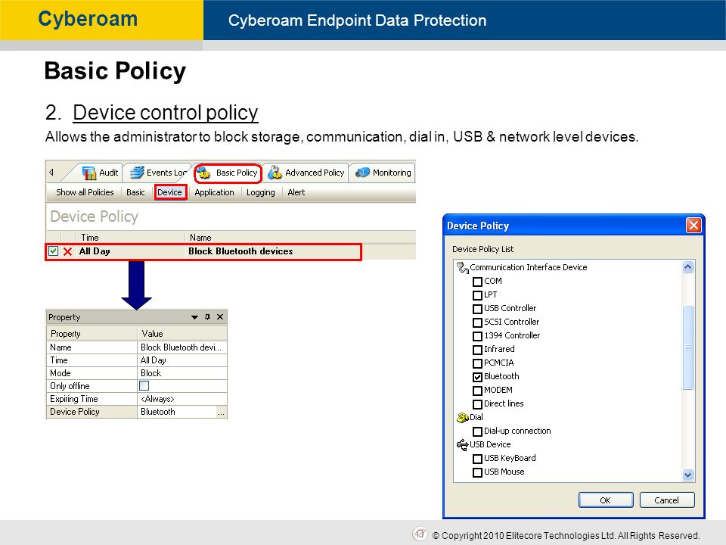Screen dimensions: 726x545
Task: Tick the 1394 Controller checkbox
Action: 477,335
